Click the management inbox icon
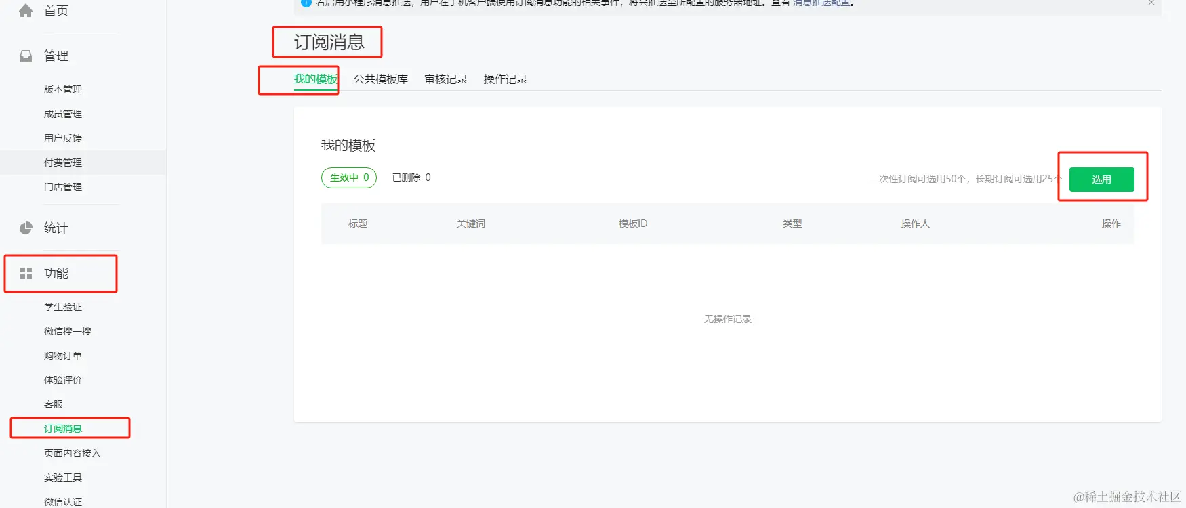Screen dimensions: 1186x508 pos(26,56)
